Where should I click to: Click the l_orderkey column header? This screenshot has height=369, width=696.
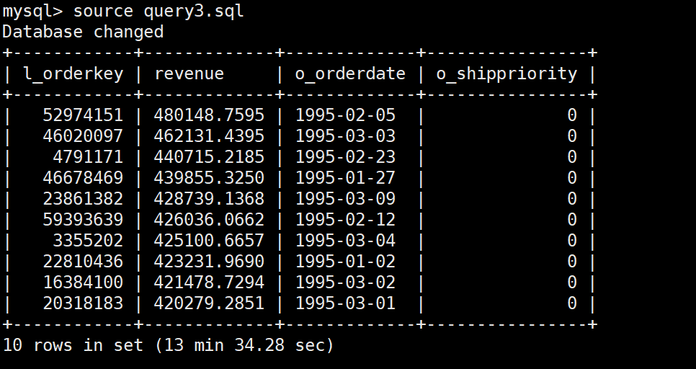tap(73, 74)
